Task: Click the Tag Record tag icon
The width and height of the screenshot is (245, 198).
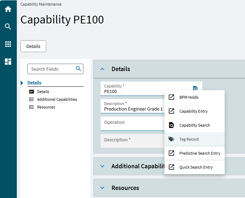Action: [171, 139]
